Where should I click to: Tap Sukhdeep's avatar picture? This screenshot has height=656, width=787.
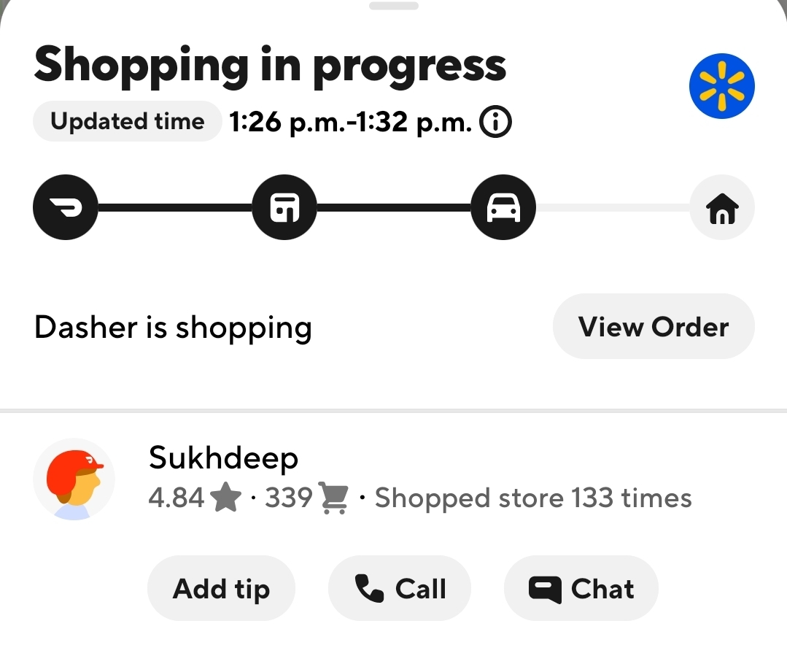74,479
